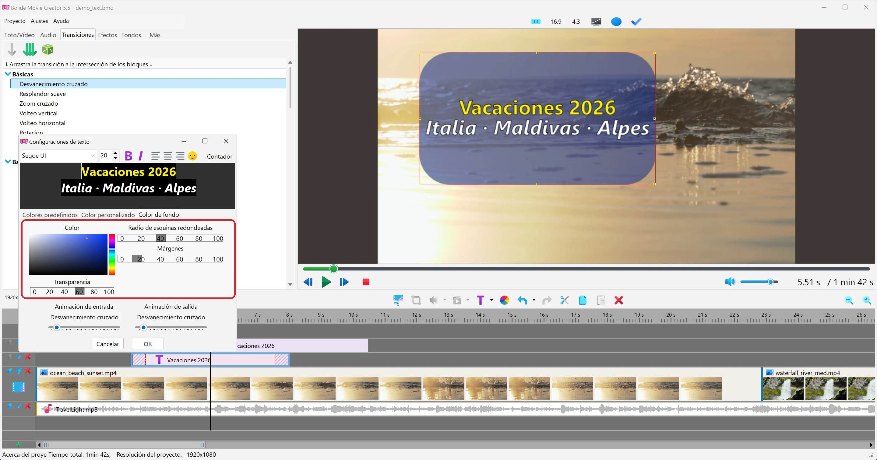The width and height of the screenshot is (877, 460).
Task: Open the Proyecto menu
Action: [15, 21]
